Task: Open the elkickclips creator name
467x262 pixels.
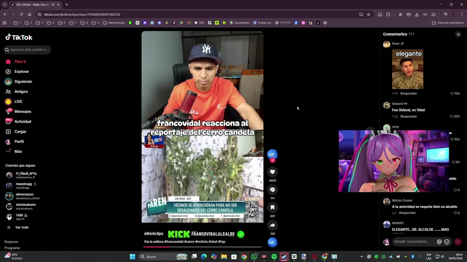Action: [154, 234]
